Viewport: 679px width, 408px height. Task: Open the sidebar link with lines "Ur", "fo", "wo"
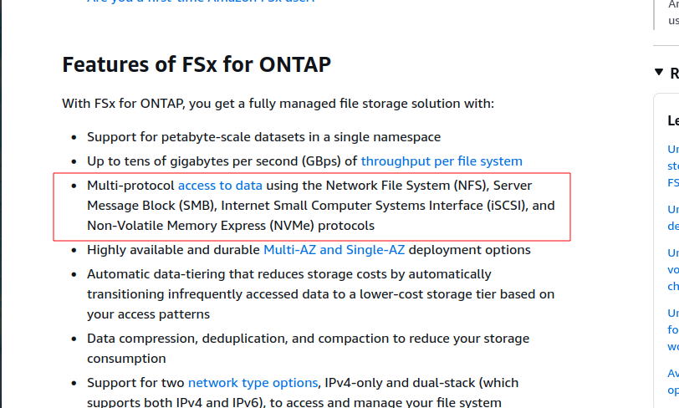(673, 329)
